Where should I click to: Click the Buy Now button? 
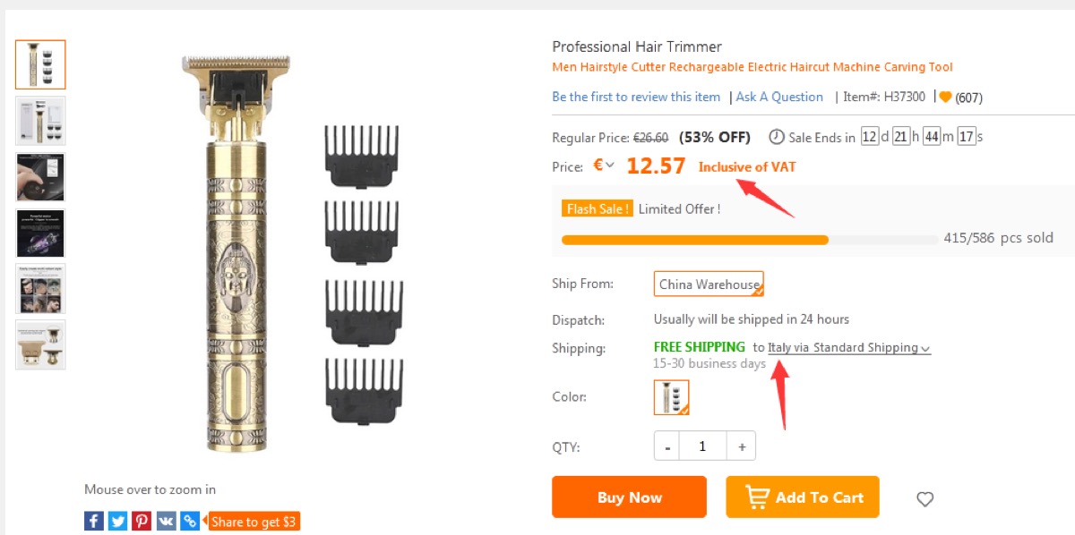(629, 497)
